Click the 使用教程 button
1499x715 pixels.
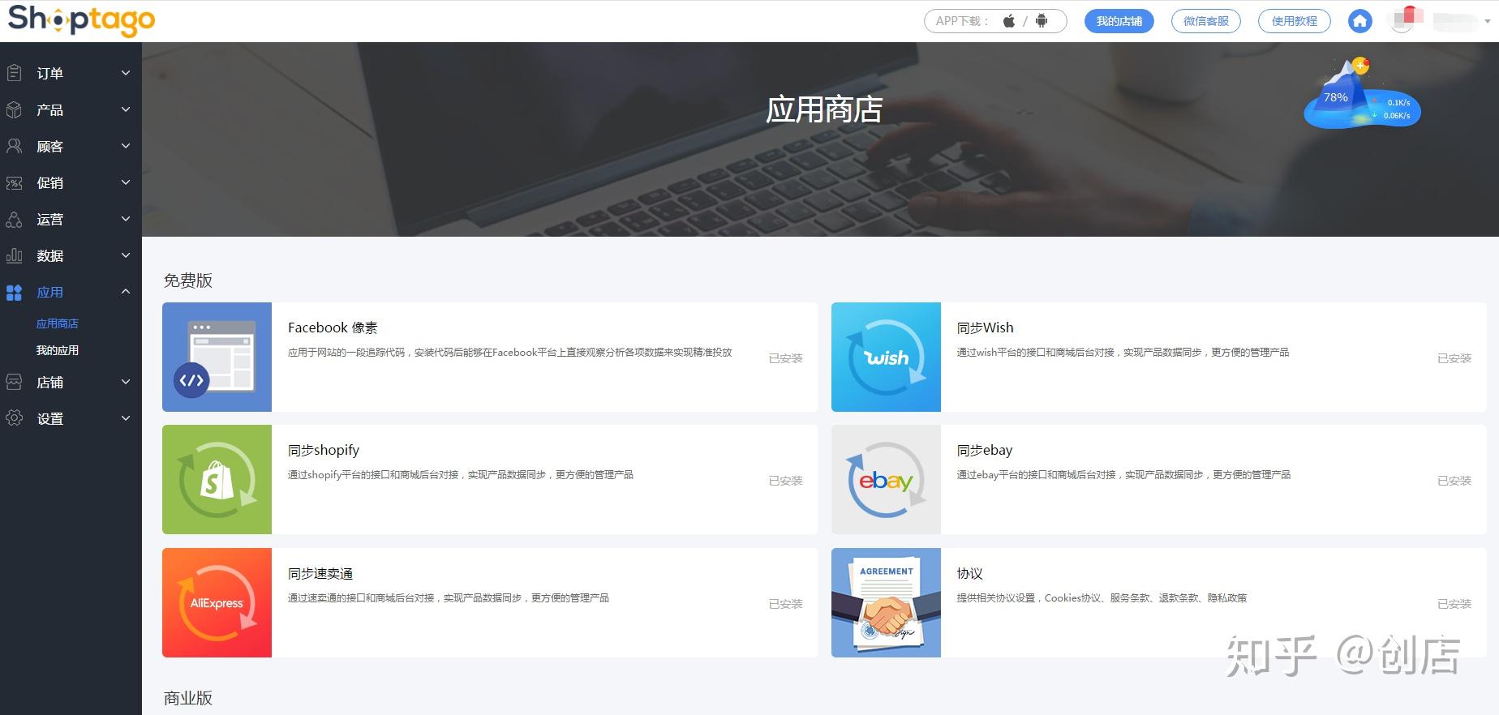pos(1295,21)
